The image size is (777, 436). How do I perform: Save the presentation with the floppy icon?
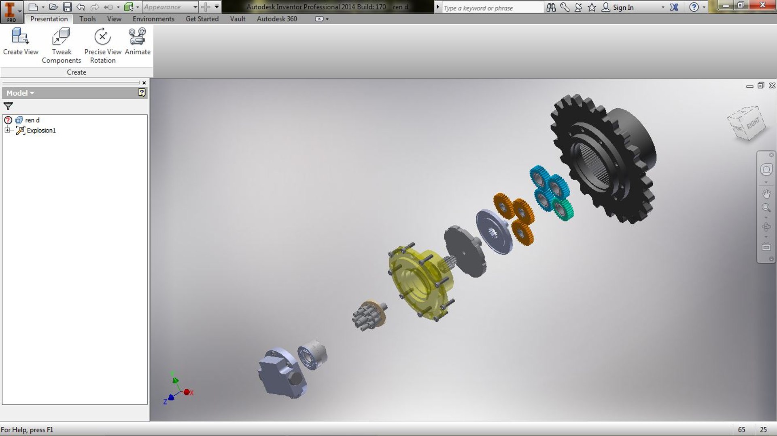(67, 7)
